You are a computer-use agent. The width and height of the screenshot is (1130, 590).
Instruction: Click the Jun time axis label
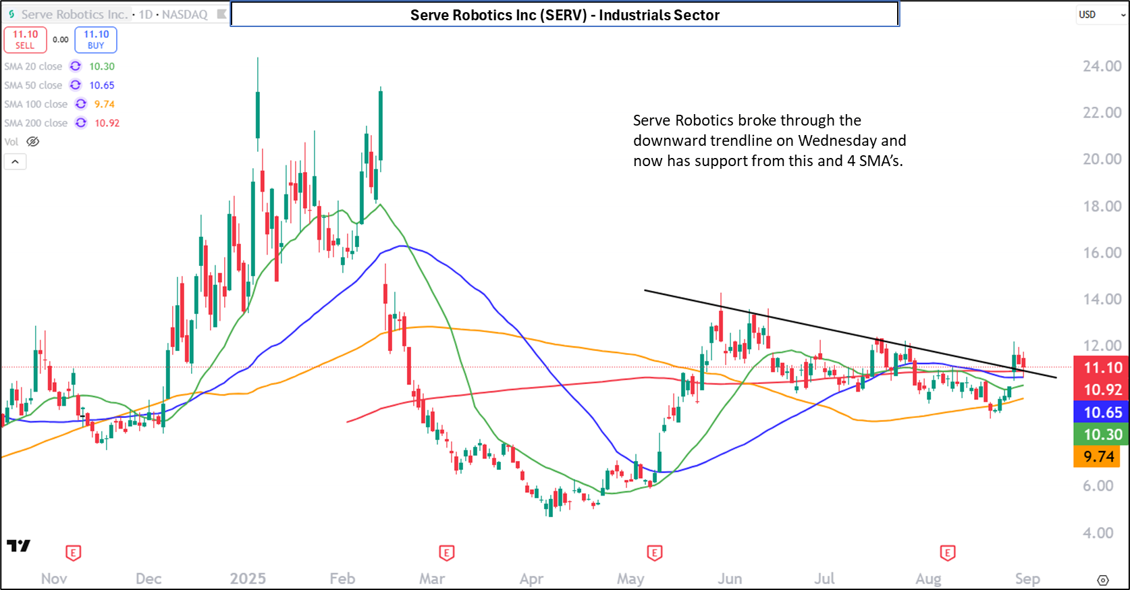pyautogui.click(x=730, y=579)
